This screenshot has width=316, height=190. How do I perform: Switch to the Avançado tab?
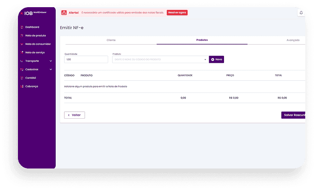(293, 40)
